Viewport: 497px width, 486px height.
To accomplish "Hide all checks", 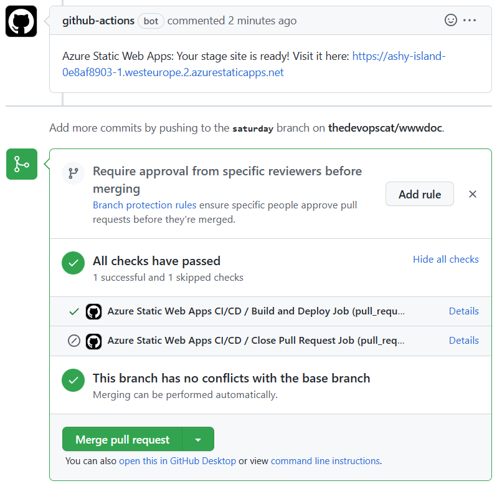I will click(x=446, y=260).
